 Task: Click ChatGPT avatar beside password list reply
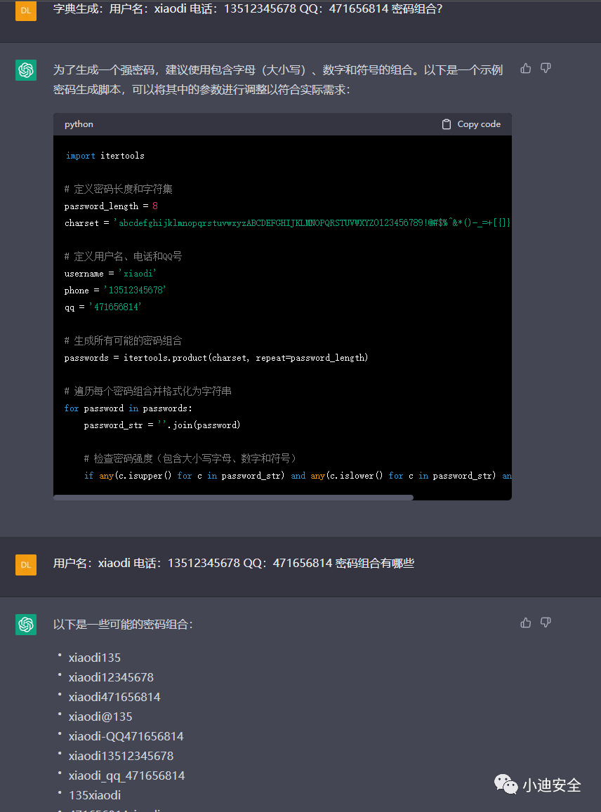point(26,625)
